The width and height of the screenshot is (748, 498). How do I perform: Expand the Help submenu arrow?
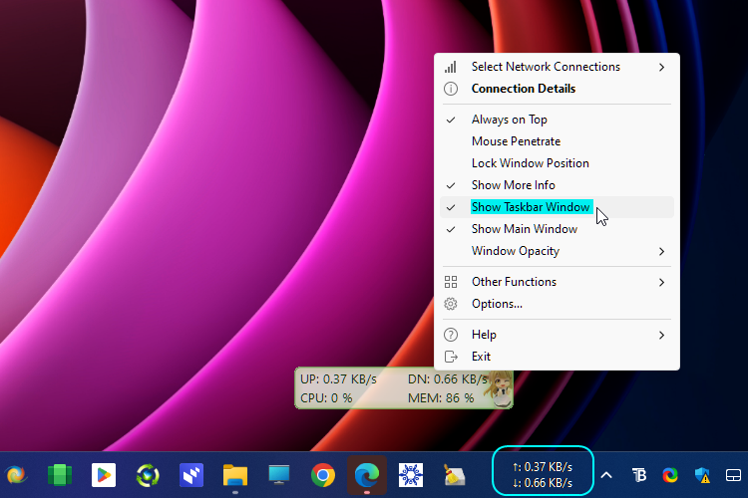point(661,335)
